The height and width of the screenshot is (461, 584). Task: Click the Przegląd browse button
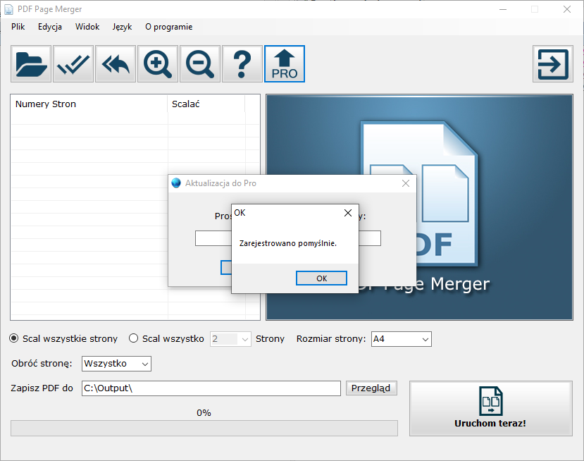click(x=371, y=388)
